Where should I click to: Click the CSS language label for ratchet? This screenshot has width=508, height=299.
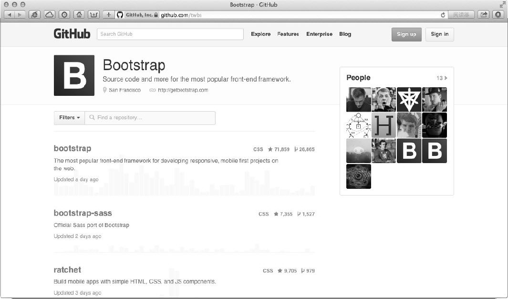pyautogui.click(x=268, y=271)
